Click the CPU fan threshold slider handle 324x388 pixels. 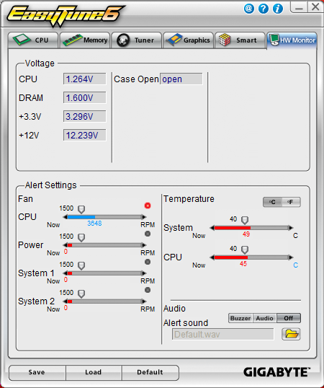(81, 209)
